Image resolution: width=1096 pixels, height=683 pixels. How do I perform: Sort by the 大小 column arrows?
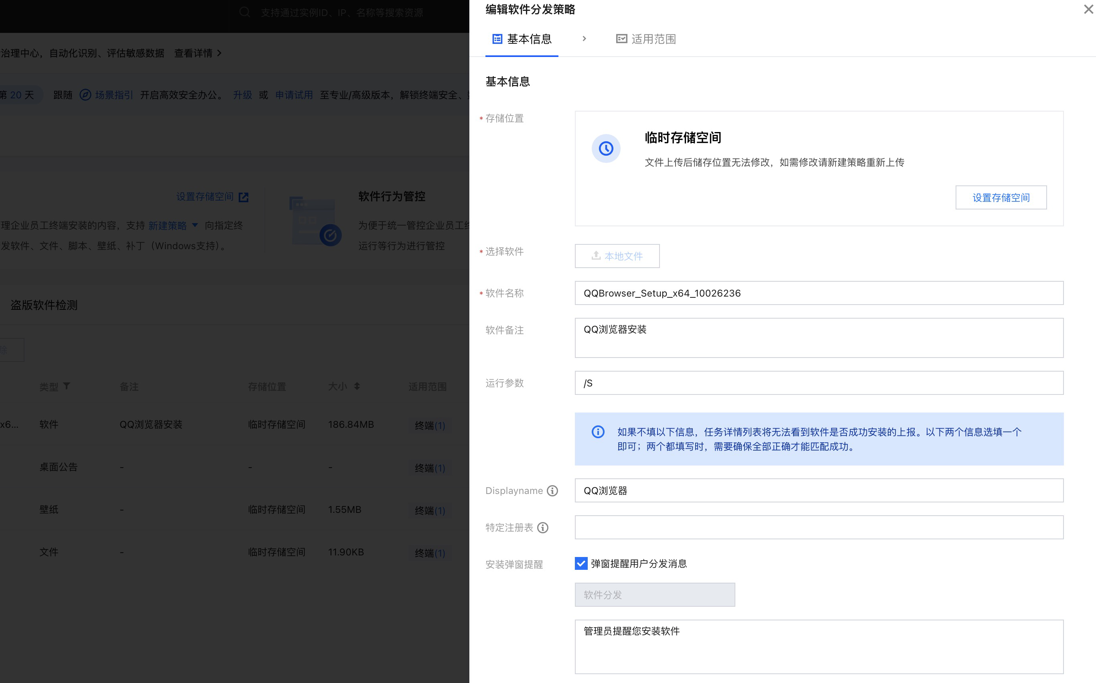coord(357,386)
